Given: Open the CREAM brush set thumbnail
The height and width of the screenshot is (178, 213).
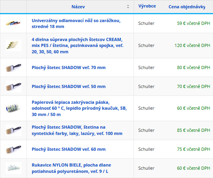Looking at the screenshot, I should 13,45.
